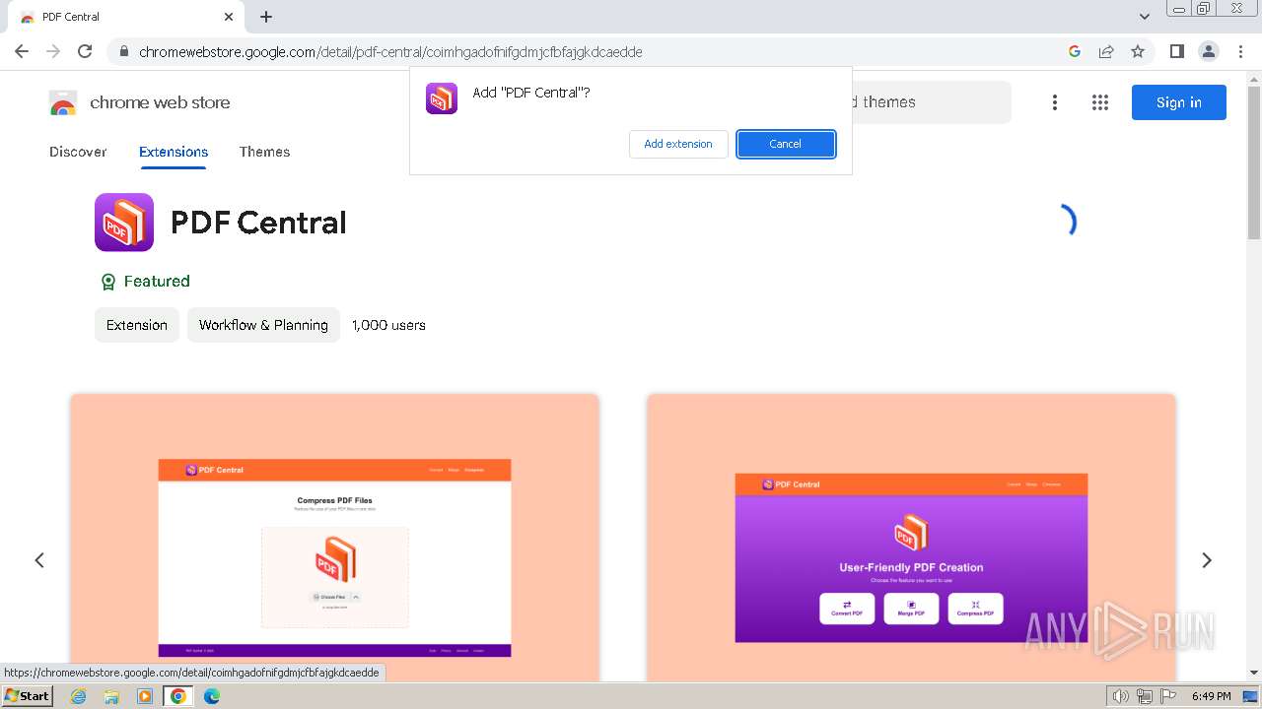The width and height of the screenshot is (1262, 709).
Task: Click the Action Center flag icon
Action: tap(1167, 696)
